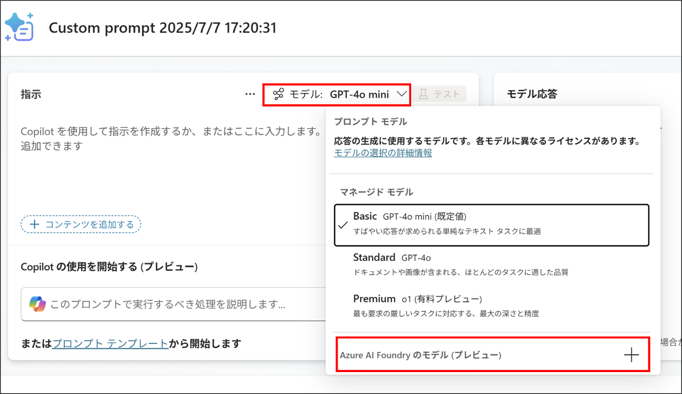Select Basic GPT-4o mini model option

[x=492, y=225]
